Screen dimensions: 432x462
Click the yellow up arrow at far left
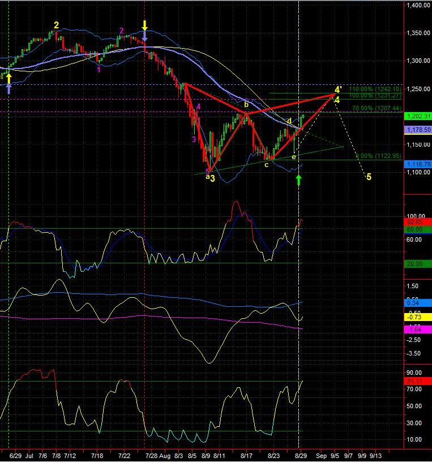pyautogui.click(x=9, y=78)
